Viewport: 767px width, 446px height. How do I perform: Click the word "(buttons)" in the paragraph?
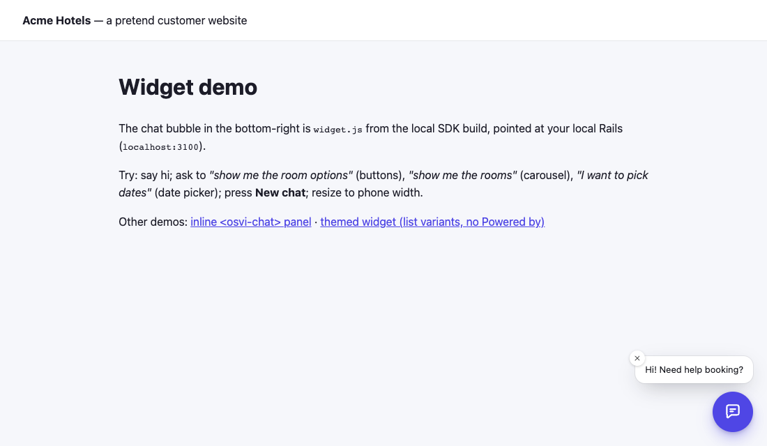point(380,175)
